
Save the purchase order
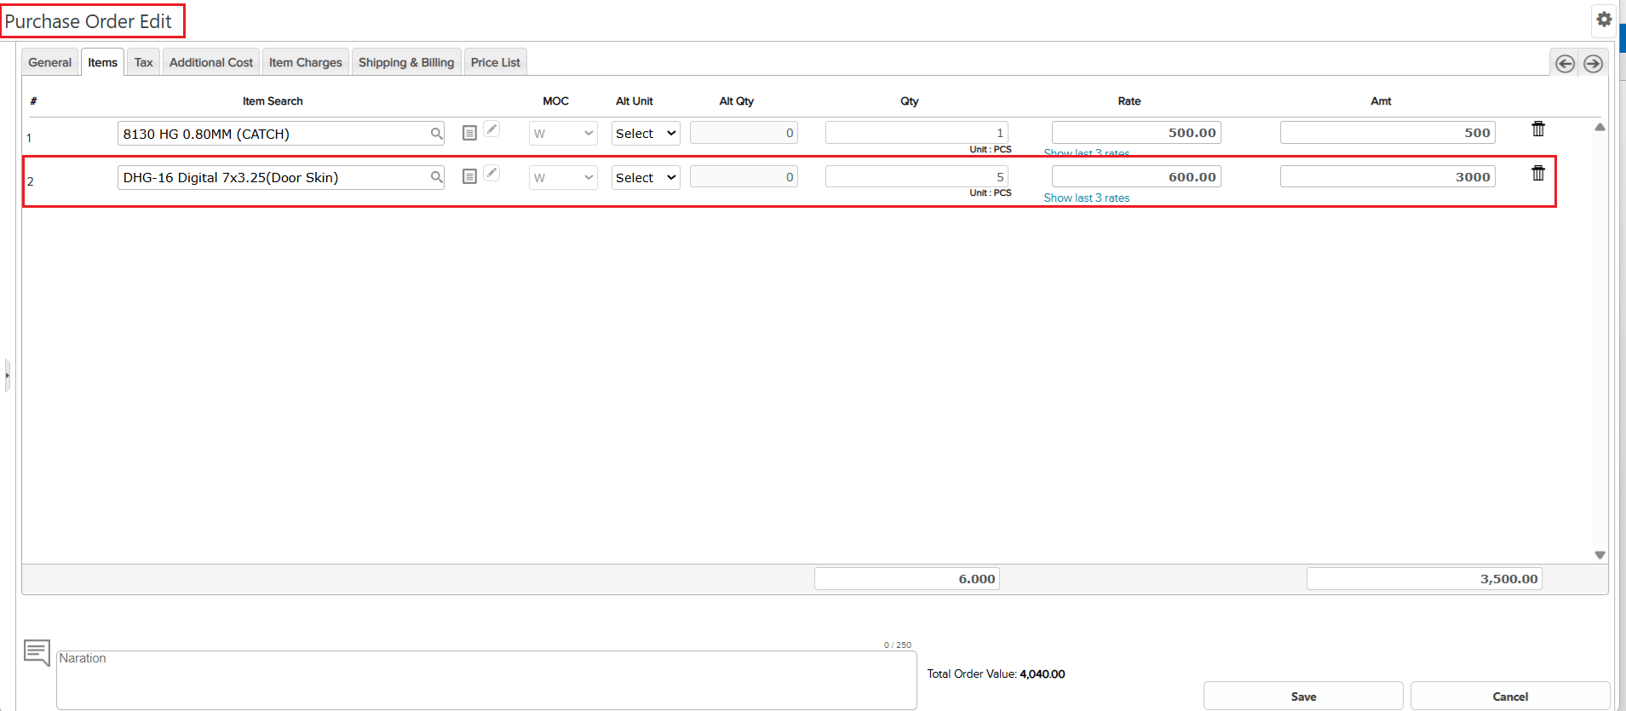pos(1302,696)
